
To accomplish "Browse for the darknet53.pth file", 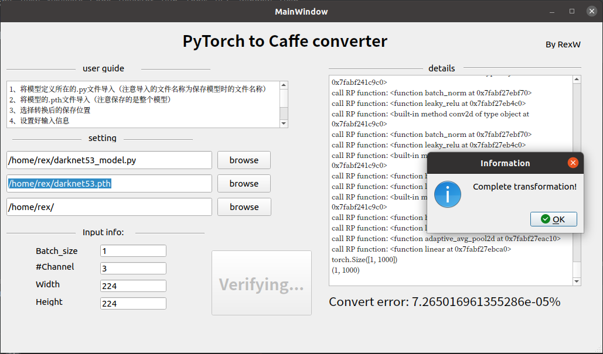I will click(x=244, y=184).
